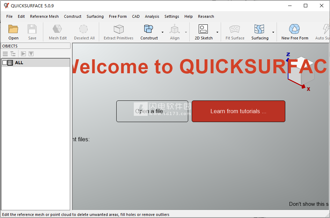Click the right-pointing arrow in Objects panel

click(23, 54)
